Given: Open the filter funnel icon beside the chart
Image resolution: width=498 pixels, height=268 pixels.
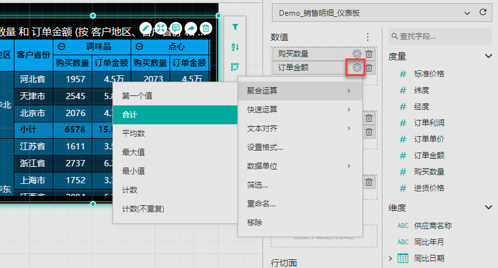Looking at the screenshot, I should [x=235, y=27].
